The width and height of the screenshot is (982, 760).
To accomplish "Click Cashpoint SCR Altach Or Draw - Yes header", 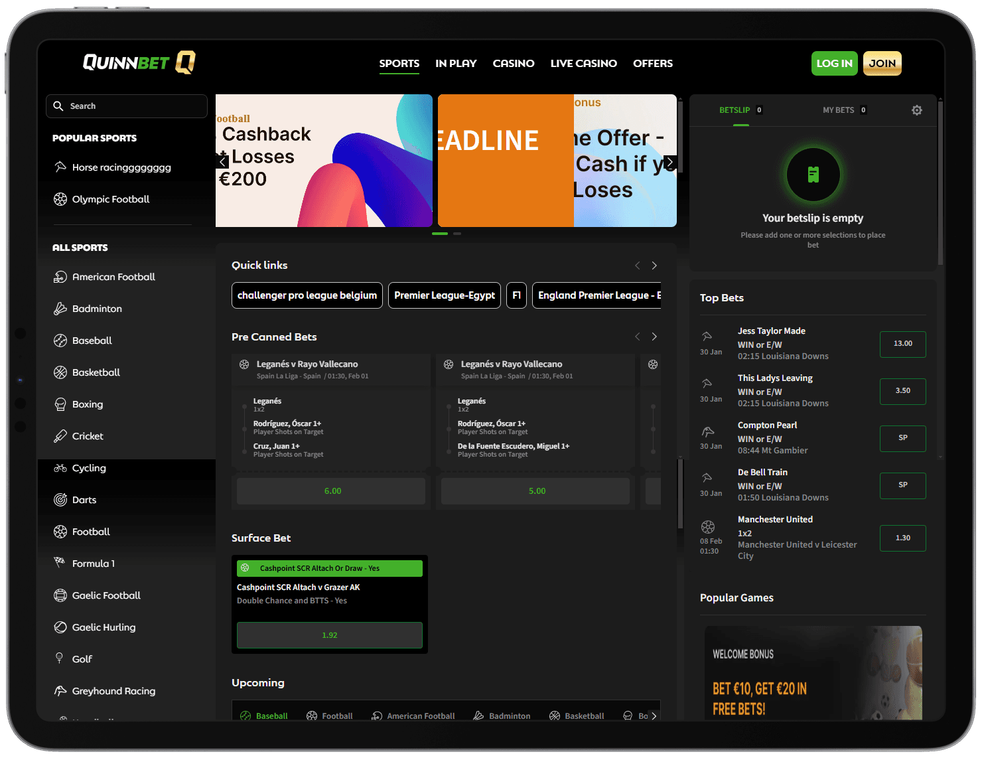I will [330, 568].
